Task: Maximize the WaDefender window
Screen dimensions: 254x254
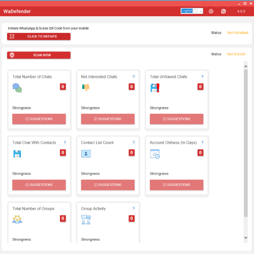Action: click(245, 4)
